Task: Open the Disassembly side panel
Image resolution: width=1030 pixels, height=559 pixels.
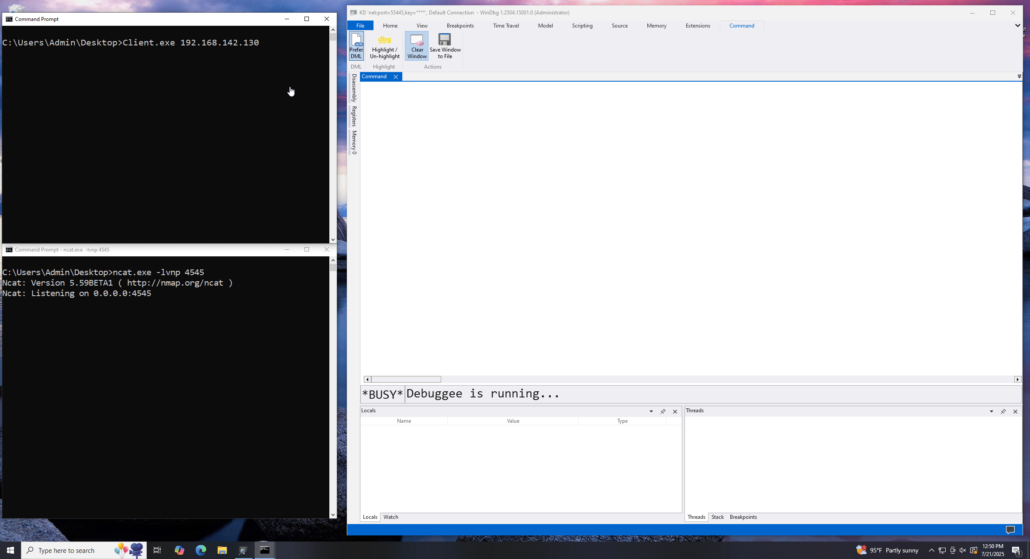Action: (x=354, y=88)
